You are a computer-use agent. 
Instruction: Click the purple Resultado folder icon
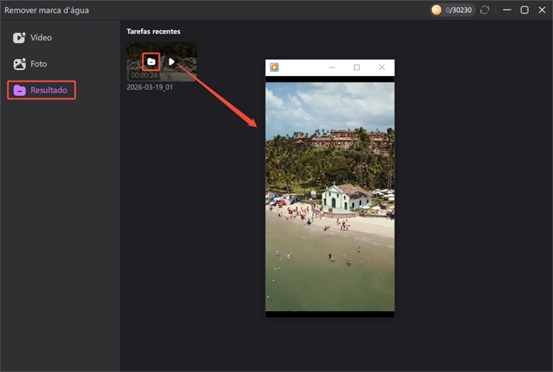coord(19,90)
